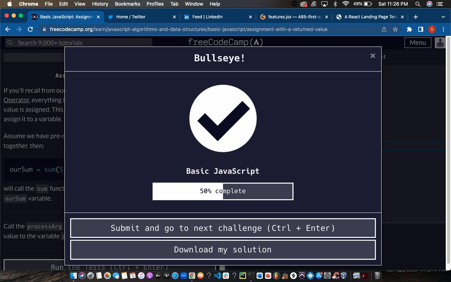Toggle the Chrome side panel icon
This screenshot has height=282, width=451.
coord(421,29)
